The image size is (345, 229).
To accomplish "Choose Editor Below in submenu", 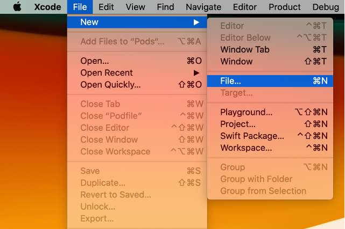I will 270,38.
